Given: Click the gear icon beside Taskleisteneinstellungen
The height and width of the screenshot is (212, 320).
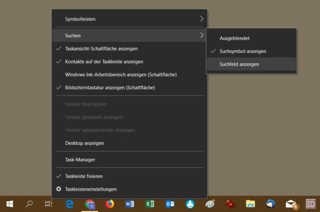Looking at the screenshot, I should point(58,189).
